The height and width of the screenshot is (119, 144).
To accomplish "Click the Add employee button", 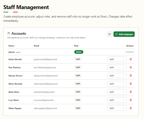I will (x=124, y=34).
